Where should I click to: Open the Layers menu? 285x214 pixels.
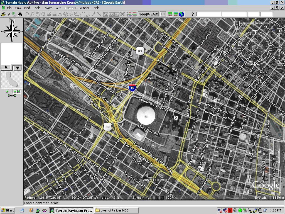(48, 8)
